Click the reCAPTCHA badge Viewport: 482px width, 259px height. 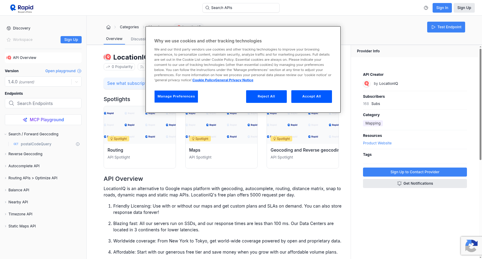coord(471,246)
